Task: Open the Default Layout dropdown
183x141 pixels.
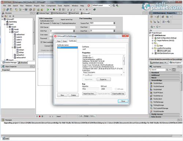Action: tap(109, 5)
